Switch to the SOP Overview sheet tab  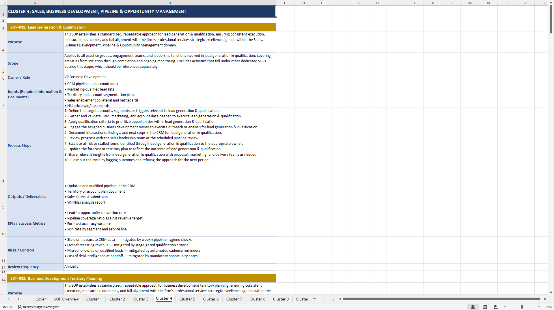tap(66, 299)
